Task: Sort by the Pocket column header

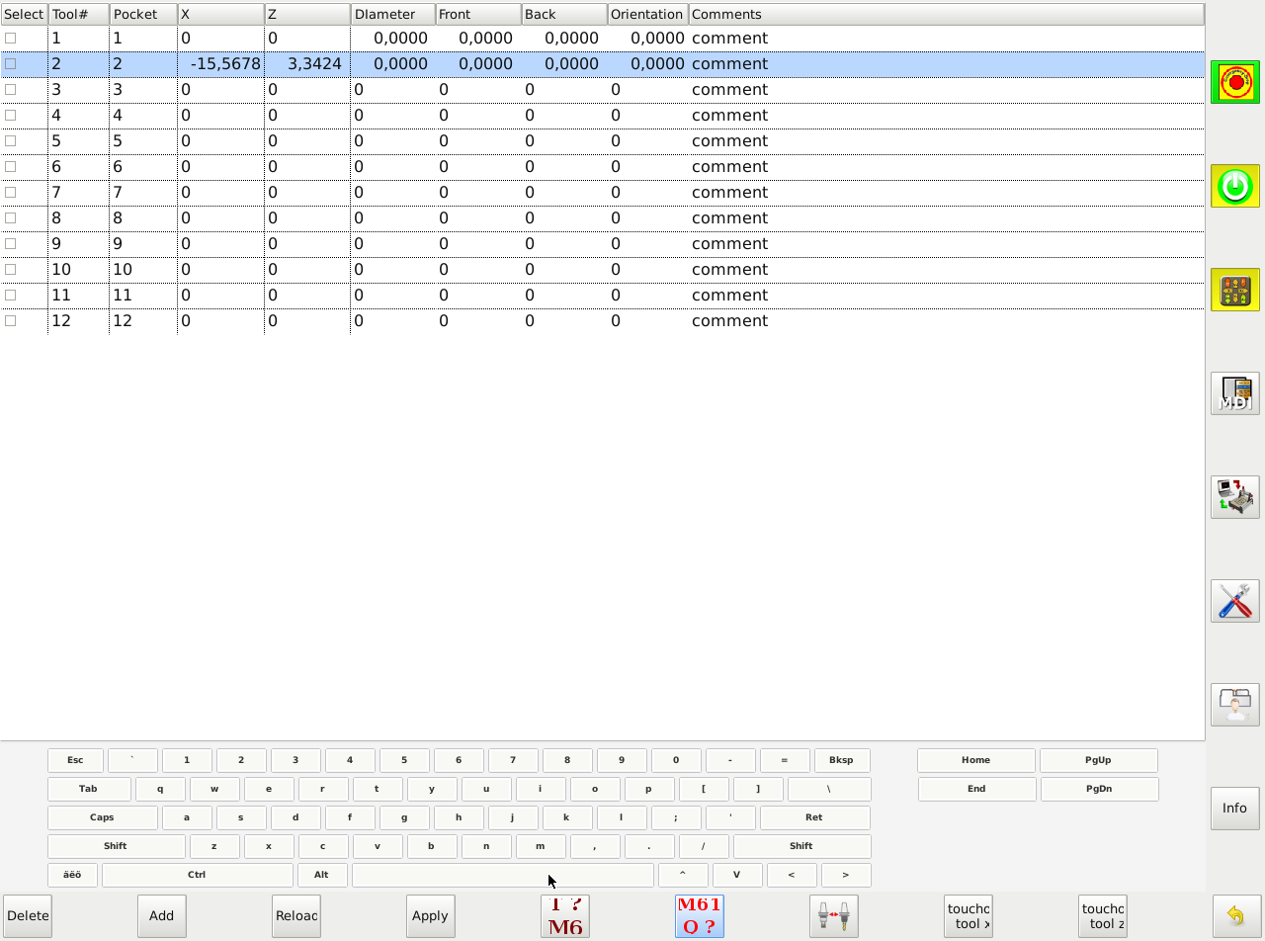Action: pyautogui.click(x=143, y=14)
